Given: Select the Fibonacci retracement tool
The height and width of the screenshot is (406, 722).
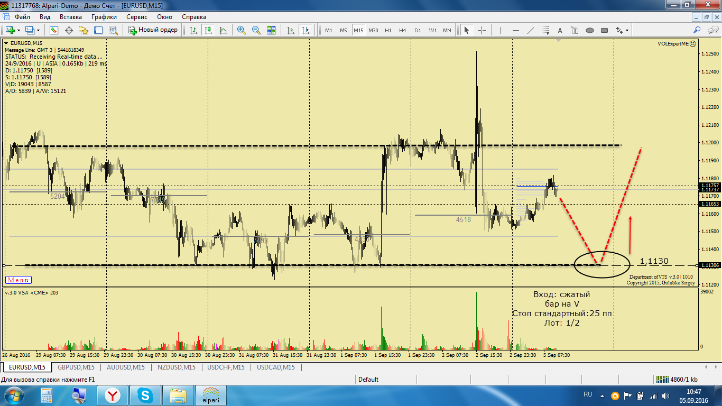Looking at the screenshot, I should point(545,30).
